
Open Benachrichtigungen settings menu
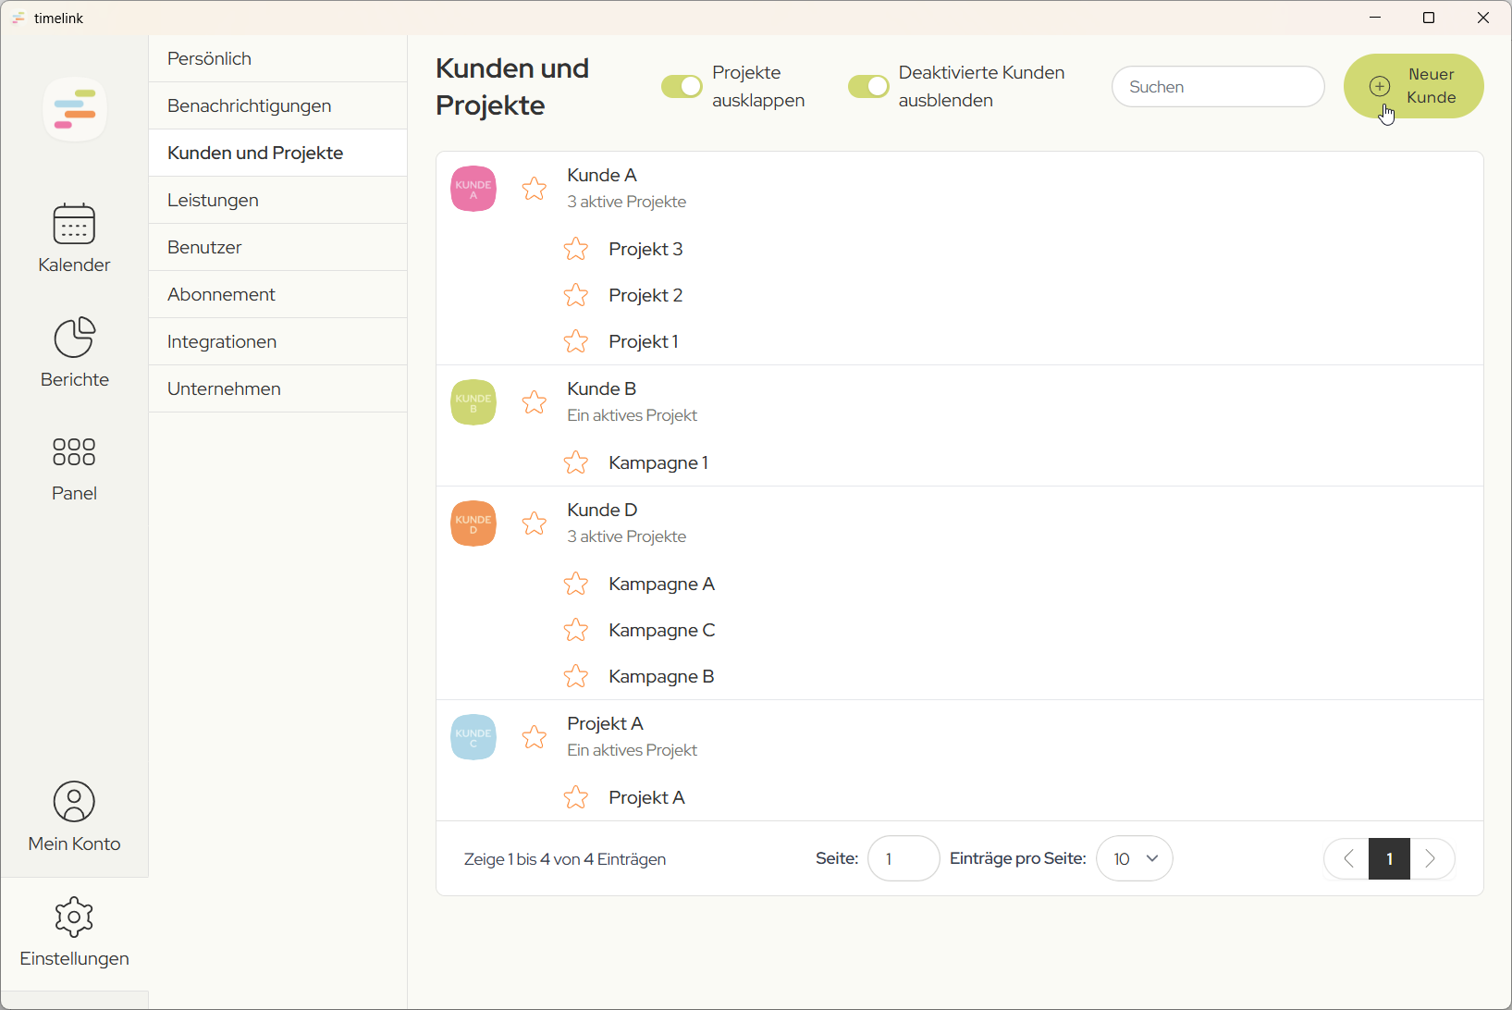coord(277,105)
